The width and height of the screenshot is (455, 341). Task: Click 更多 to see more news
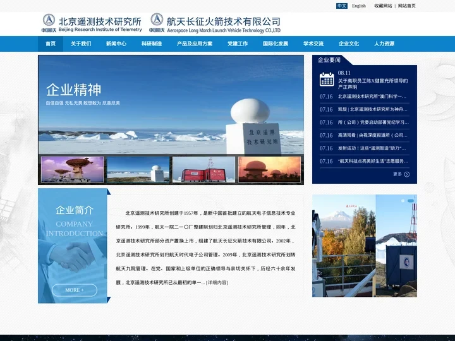tap(397, 174)
